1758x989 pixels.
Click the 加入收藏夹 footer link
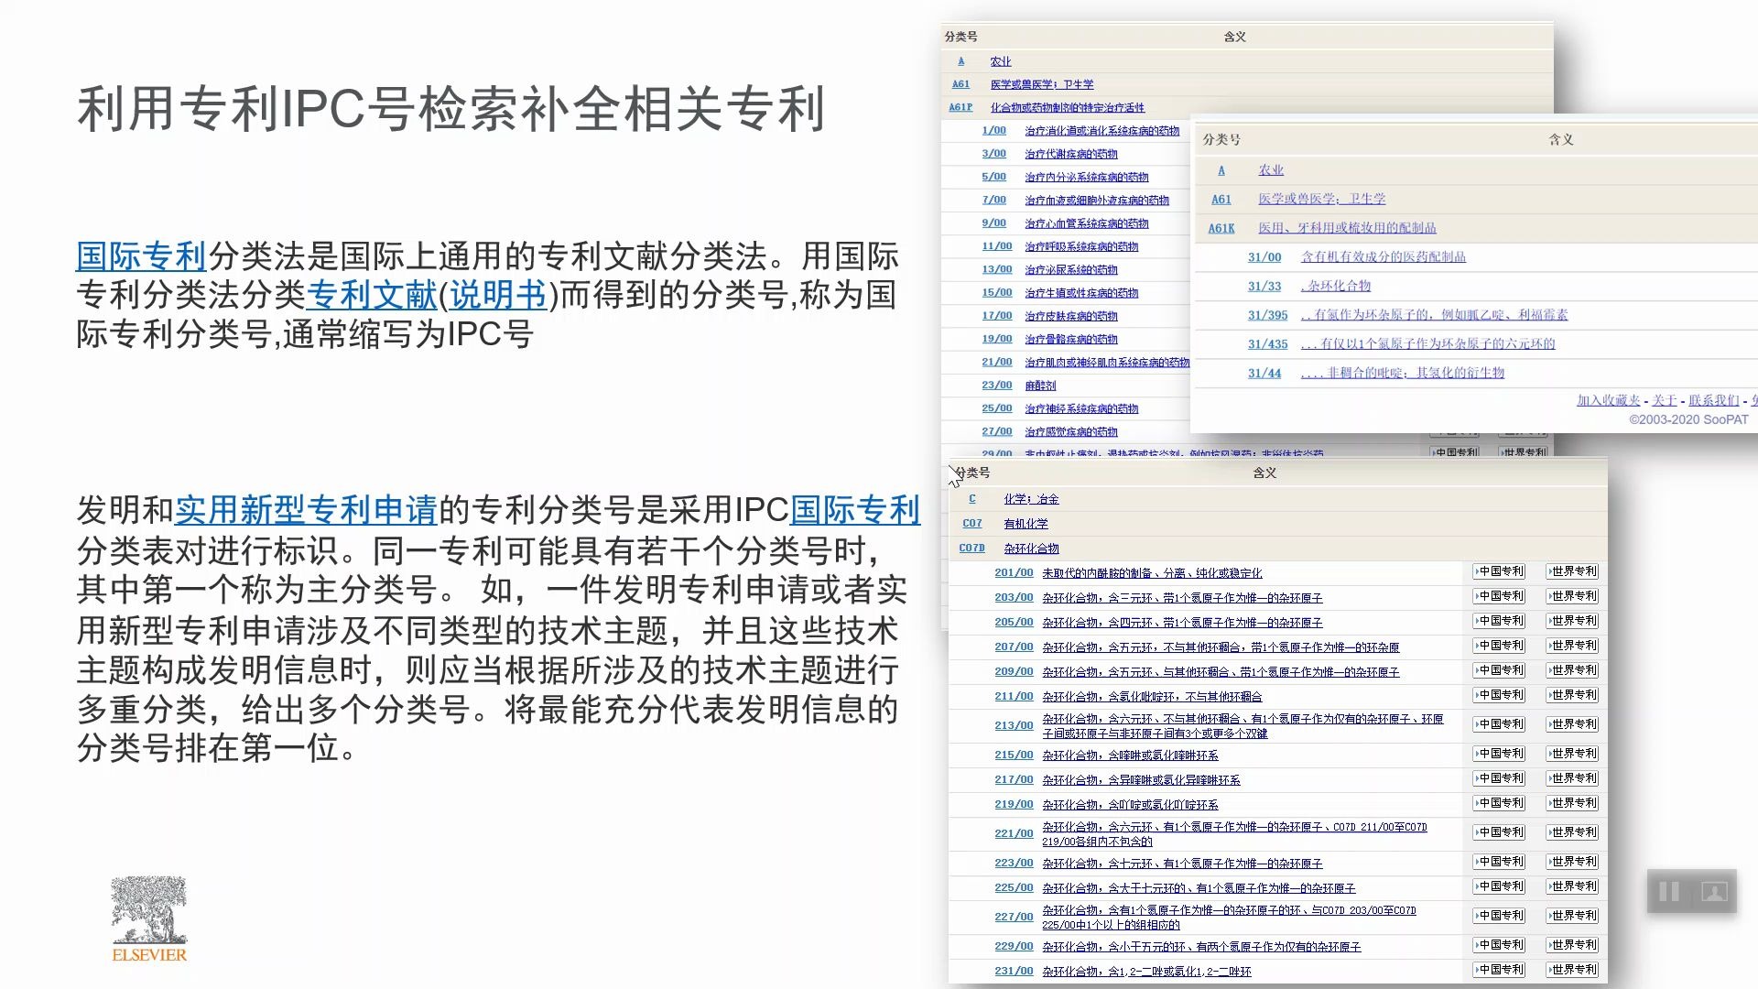[x=1608, y=400]
